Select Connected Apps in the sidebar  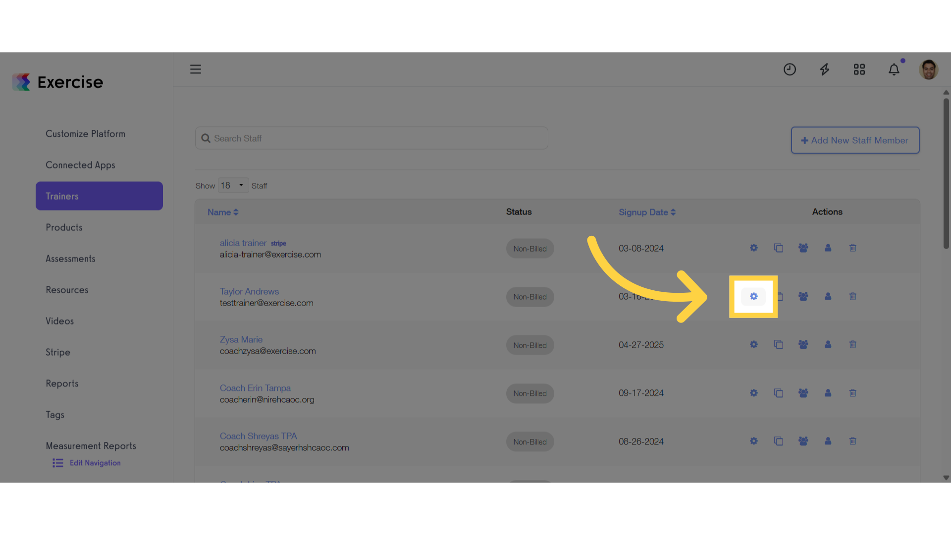pos(80,165)
